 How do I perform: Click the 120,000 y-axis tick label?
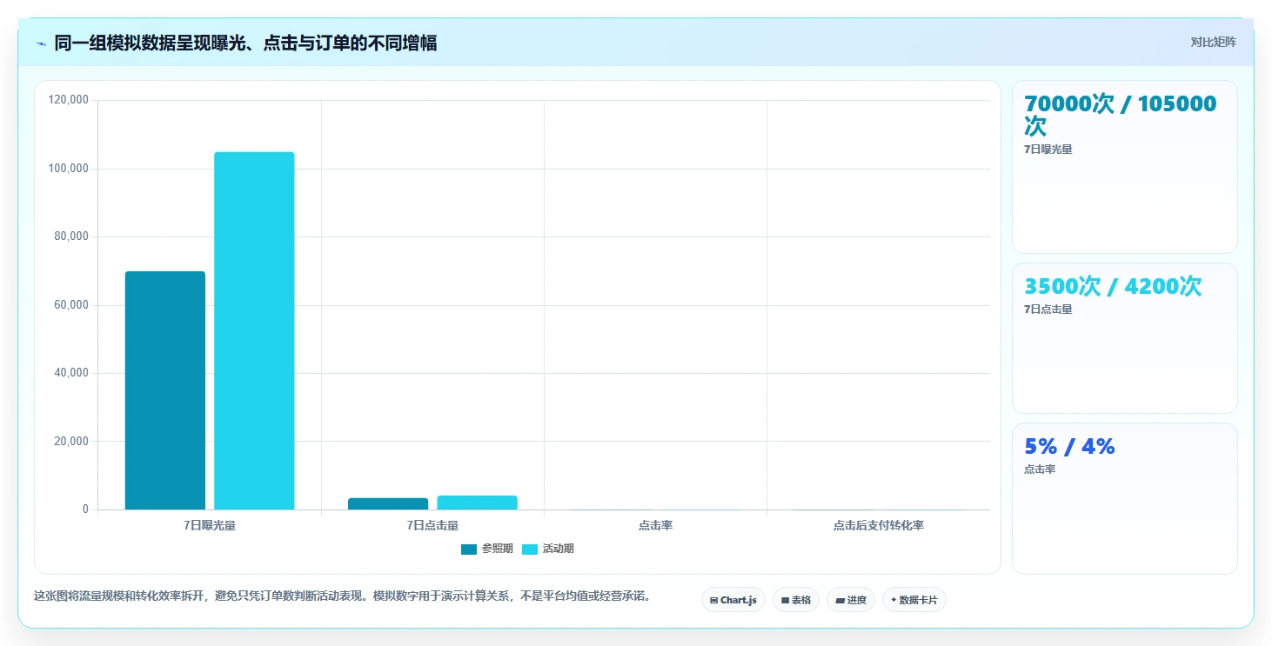(69, 100)
